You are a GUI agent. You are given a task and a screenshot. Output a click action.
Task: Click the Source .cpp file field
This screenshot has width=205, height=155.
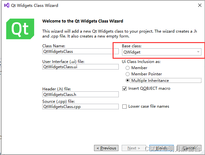point(80,106)
